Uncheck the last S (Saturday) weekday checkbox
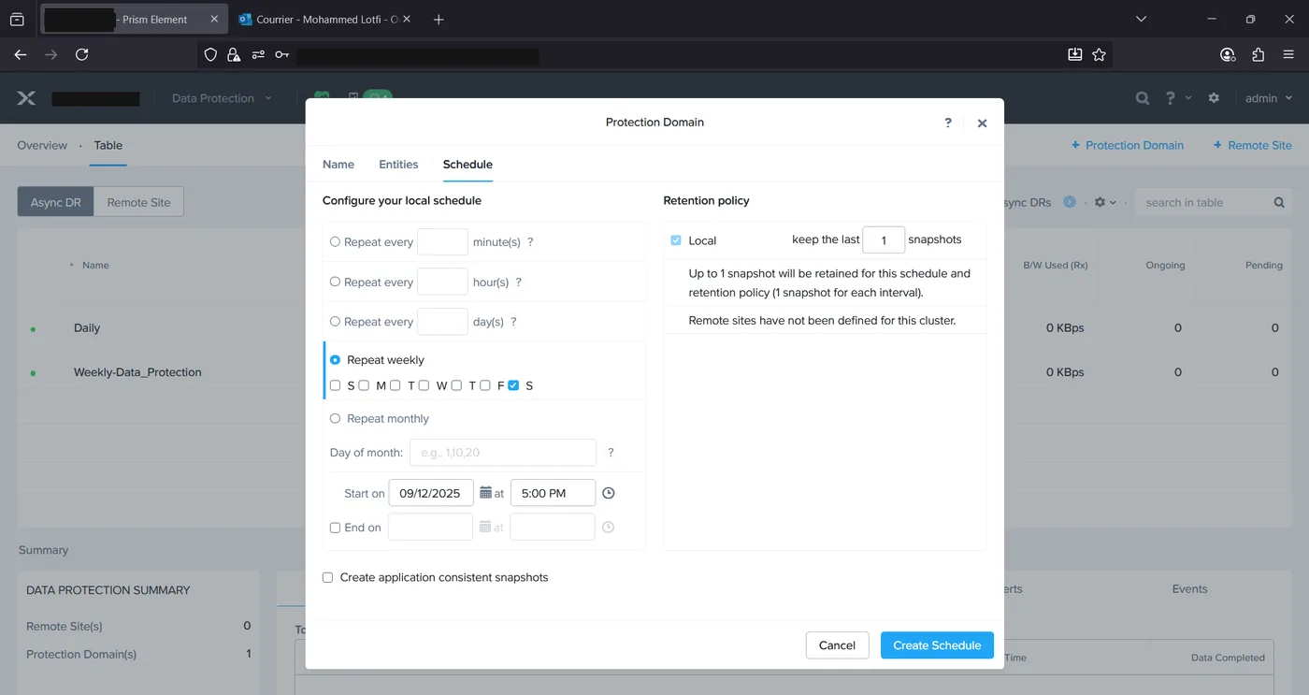 [x=513, y=385]
